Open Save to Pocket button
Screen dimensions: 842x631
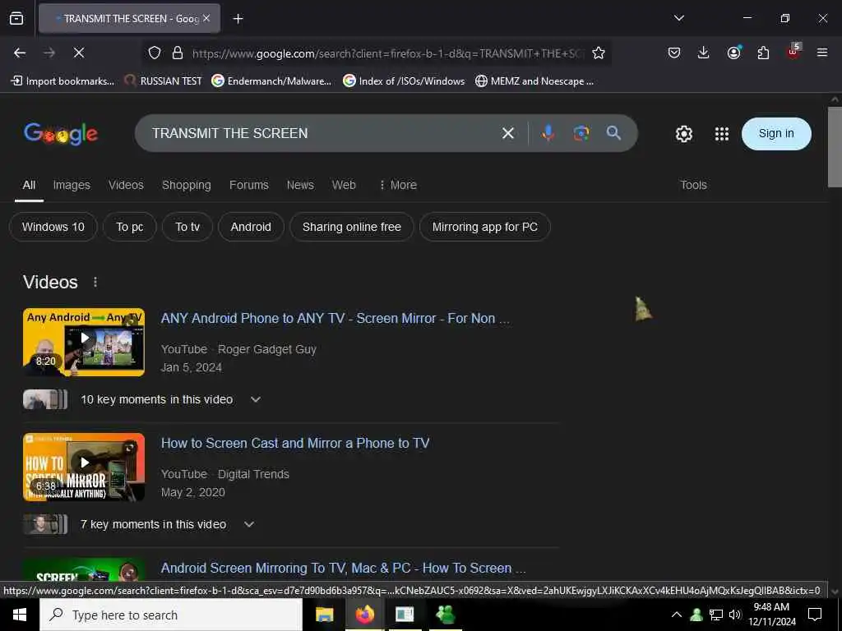coord(674,53)
